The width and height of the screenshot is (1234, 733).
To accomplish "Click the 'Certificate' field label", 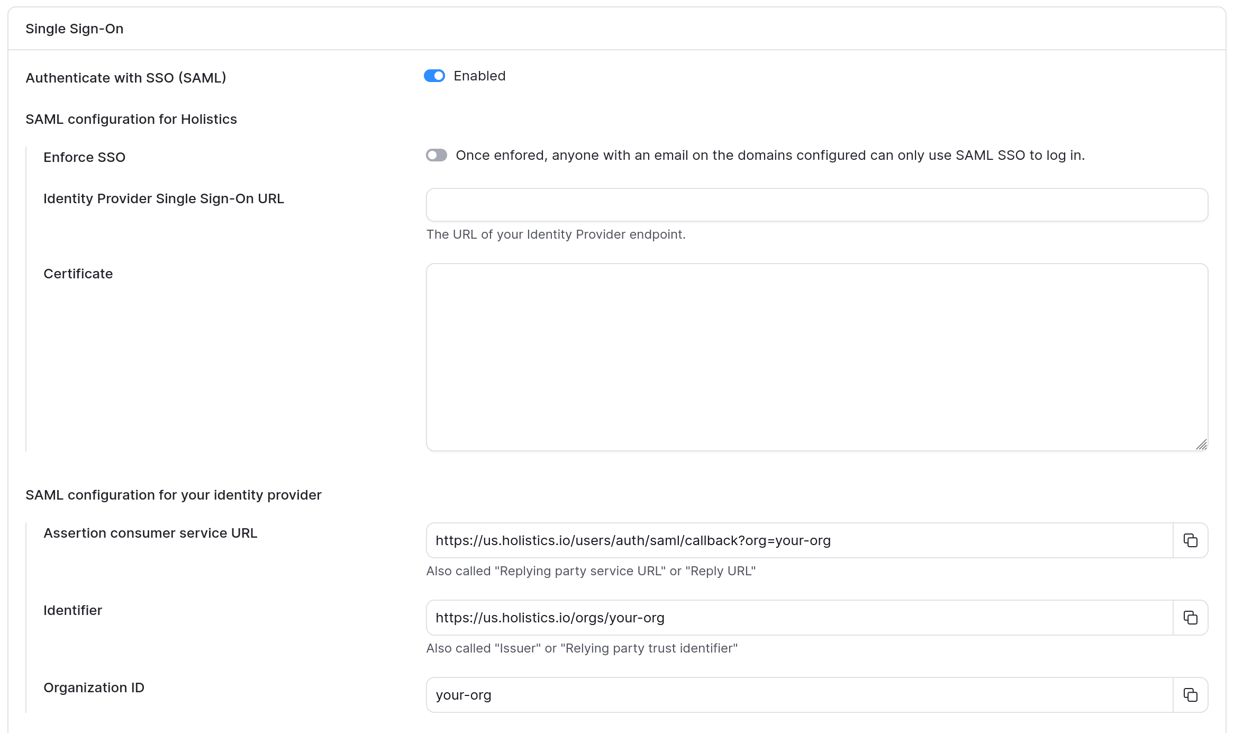I will pyautogui.click(x=78, y=274).
